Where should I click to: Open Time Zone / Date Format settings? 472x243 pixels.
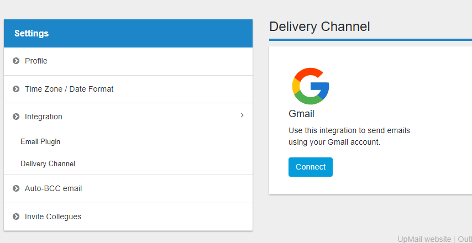(128, 89)
